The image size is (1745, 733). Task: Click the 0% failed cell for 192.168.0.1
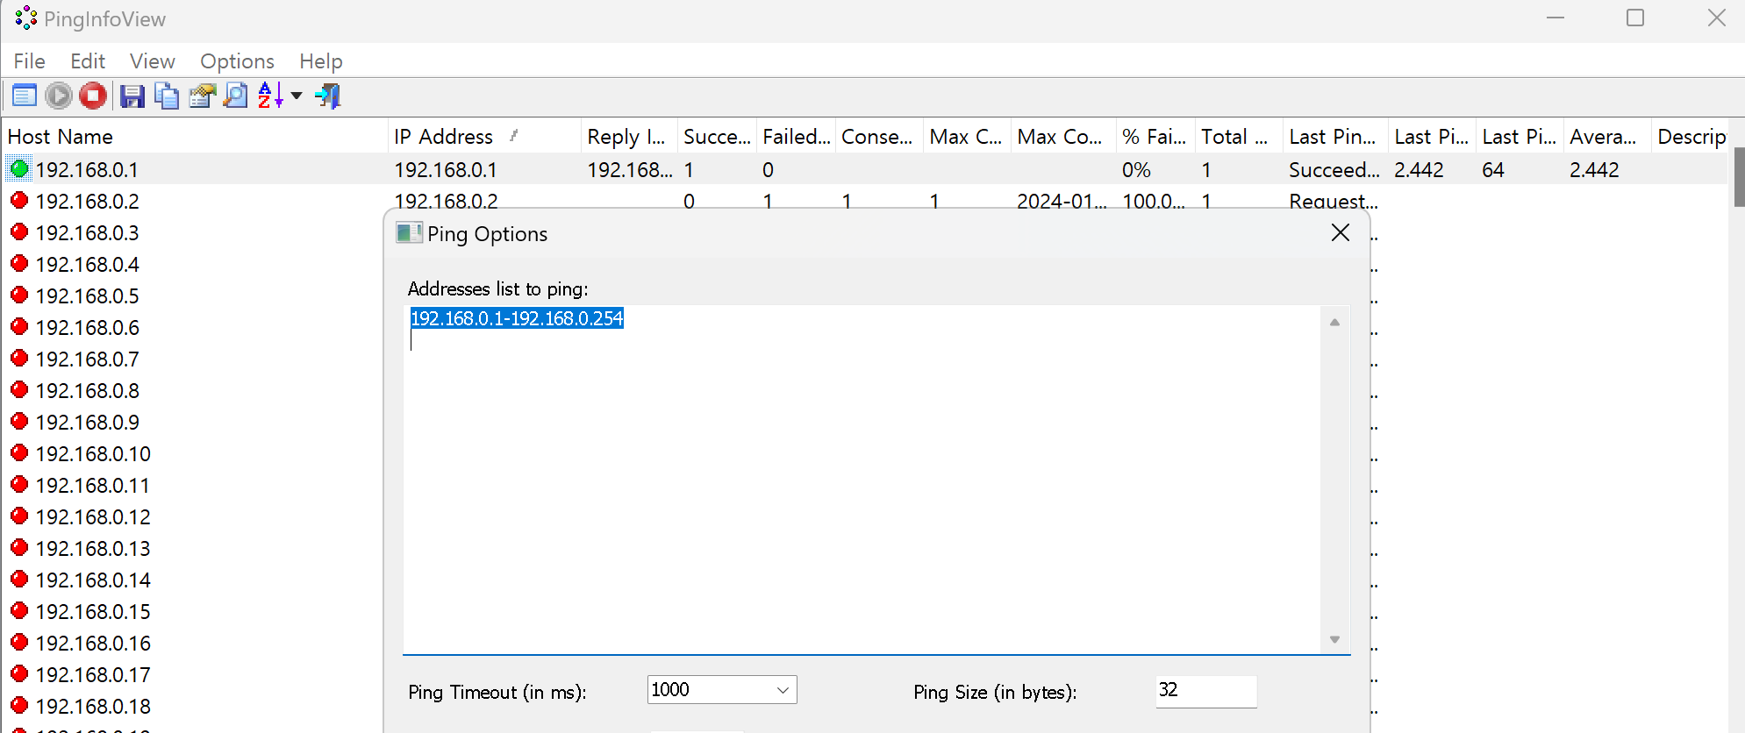[1137, 169]
